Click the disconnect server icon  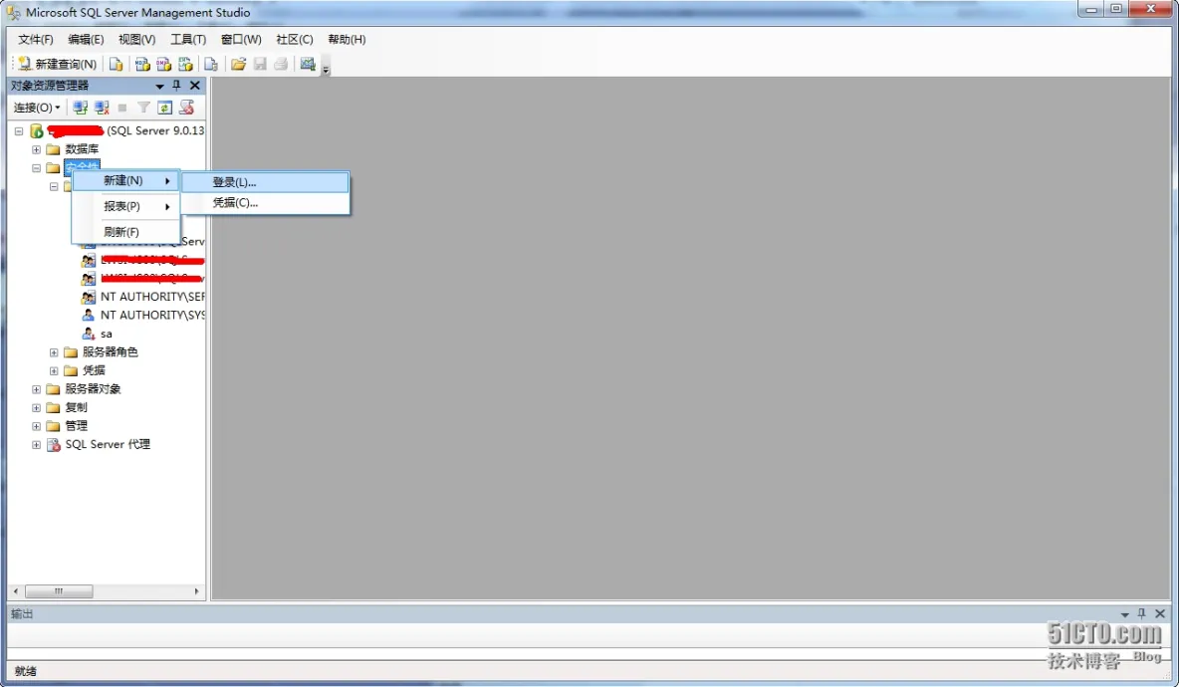[102, 108]
